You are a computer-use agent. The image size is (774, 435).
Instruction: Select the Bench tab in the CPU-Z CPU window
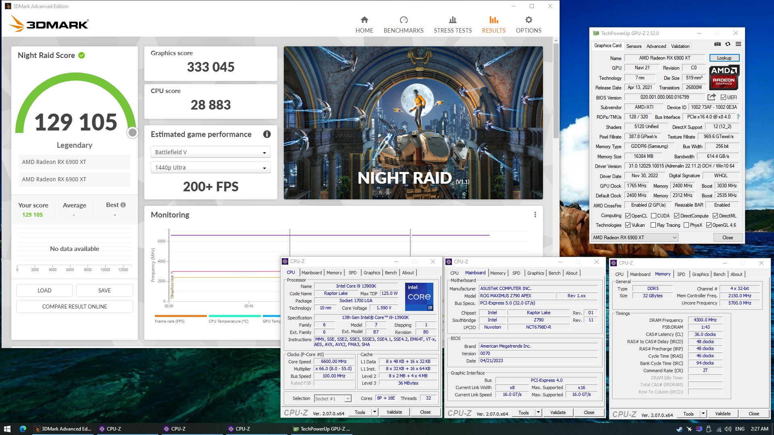[391, 273]
